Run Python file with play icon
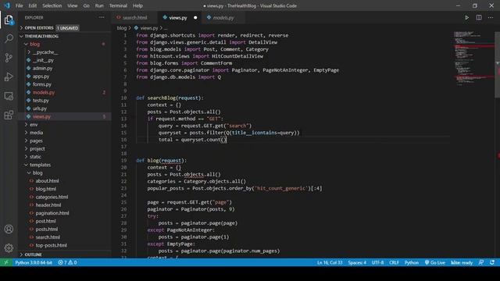 (x=467, y=17)
